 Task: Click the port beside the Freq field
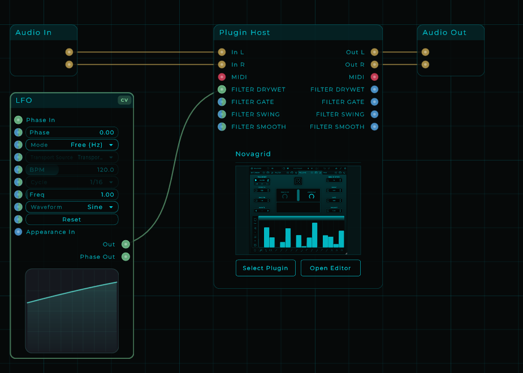[18, 194]
